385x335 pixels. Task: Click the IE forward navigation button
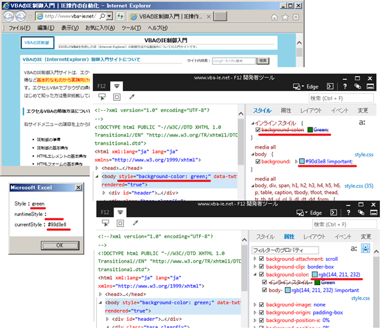tap(21, 17)
